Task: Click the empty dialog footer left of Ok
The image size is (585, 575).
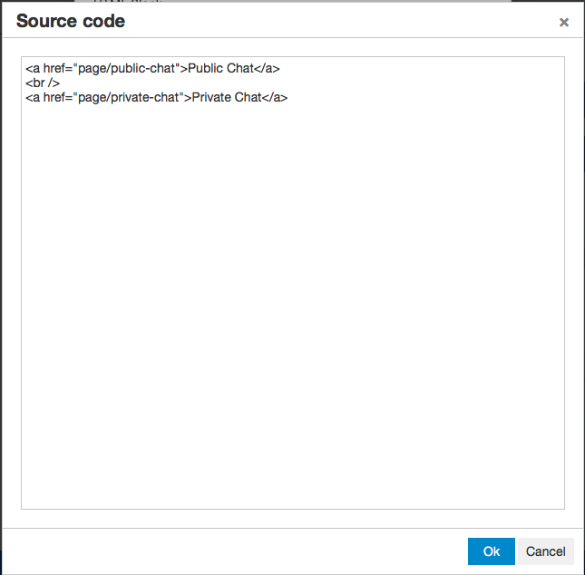Action: point(236,551)
